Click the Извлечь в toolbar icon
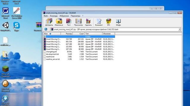 click(59, 22)
